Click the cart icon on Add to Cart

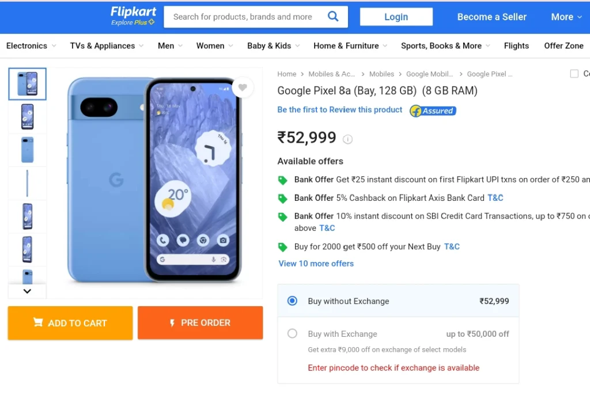38,322
